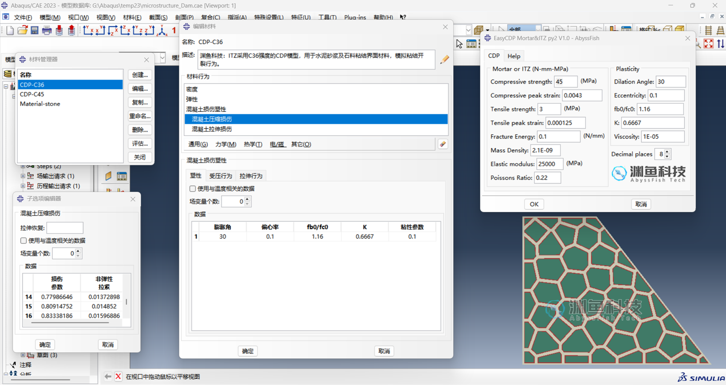The height and width of the screenshot is (385, 726).
Task: Expand the 草图 (3) tree node
Action: [x=23, y=355]
